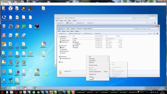167x94 pixels.
Task: Choose Обновить in the context menu
Action: coord(98,63)
